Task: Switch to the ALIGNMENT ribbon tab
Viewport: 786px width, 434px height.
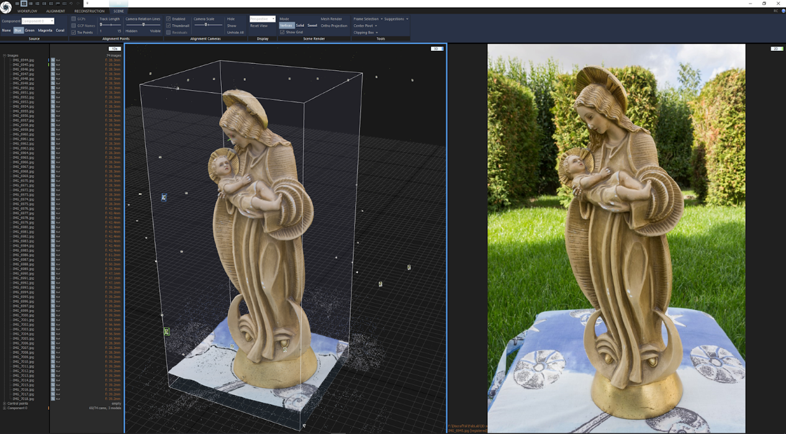Action: pyautogui.click(x=55, y=11)
